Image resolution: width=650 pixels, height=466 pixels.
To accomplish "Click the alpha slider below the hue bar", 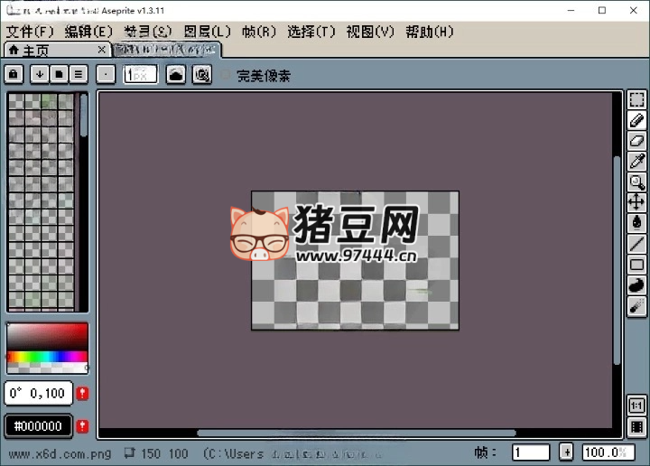I will pos(47,368).
